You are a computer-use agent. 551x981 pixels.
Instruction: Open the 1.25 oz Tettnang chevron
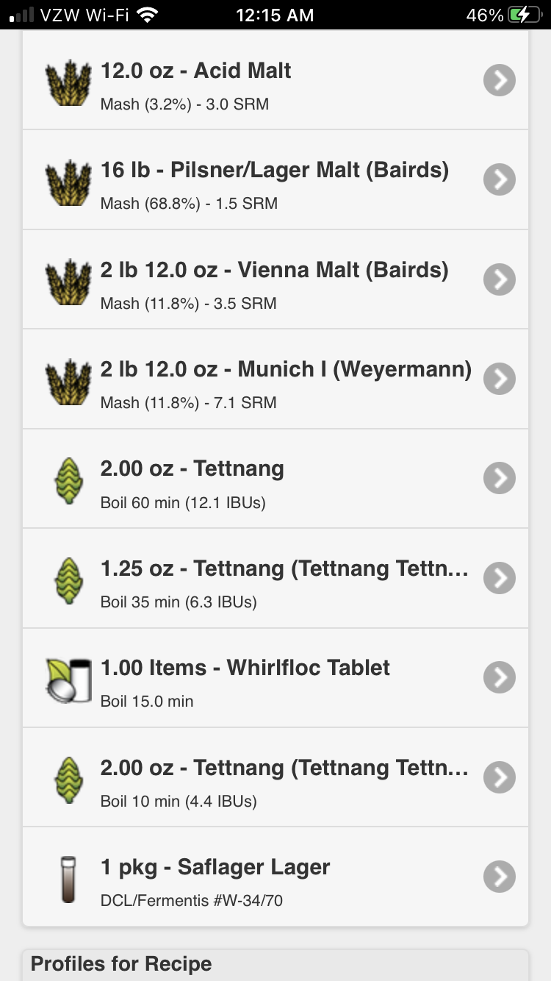(500, 578)
